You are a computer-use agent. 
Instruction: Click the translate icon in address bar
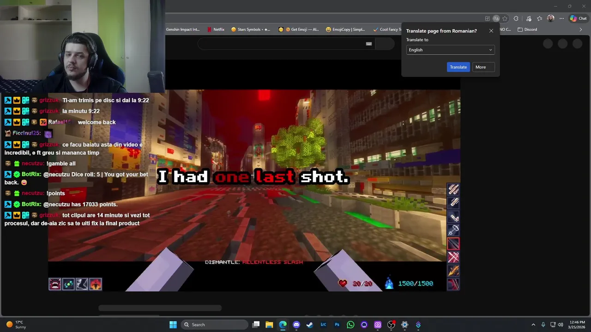(496, 18)
